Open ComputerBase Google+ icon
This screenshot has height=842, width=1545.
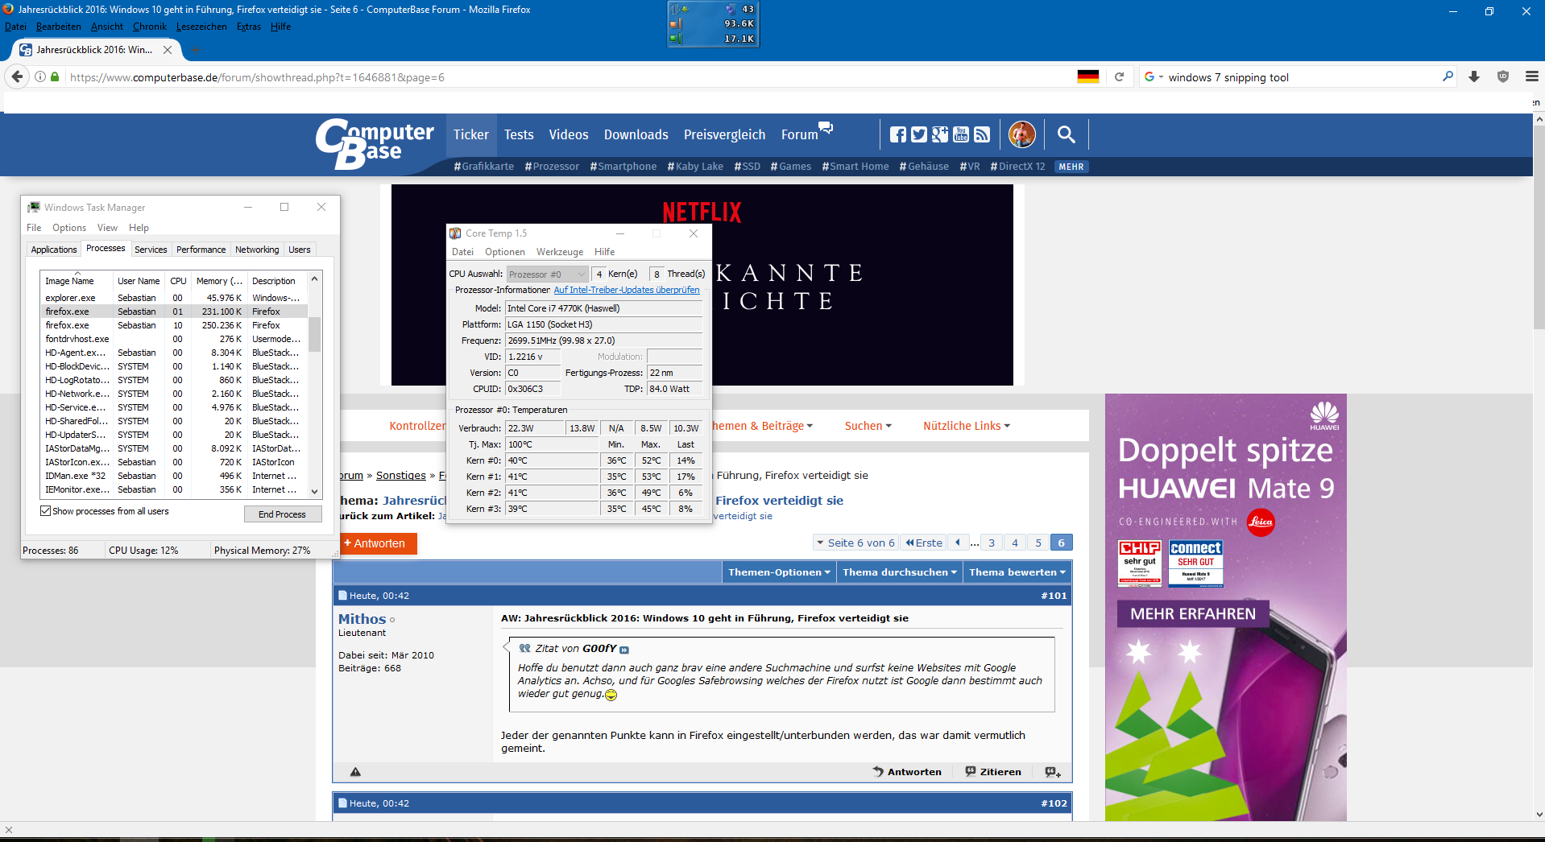[940, 134]
